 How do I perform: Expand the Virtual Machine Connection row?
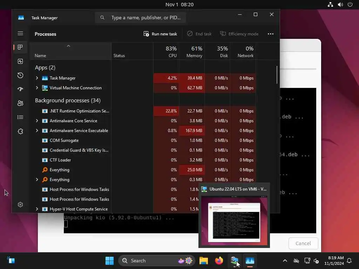click(x=37, y=88)
